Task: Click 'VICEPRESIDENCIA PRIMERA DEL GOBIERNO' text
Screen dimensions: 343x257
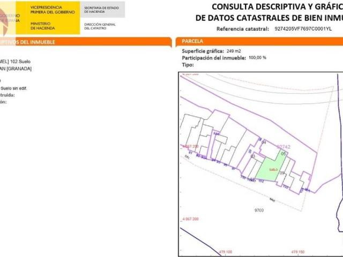Action: pyautogui.click(x=53, y=10)
